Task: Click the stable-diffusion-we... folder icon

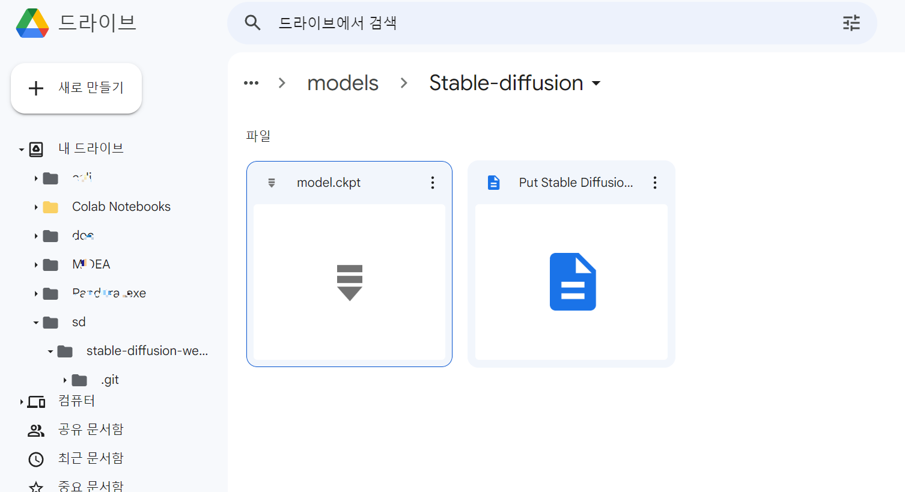Action: click(x=65, y=351)
